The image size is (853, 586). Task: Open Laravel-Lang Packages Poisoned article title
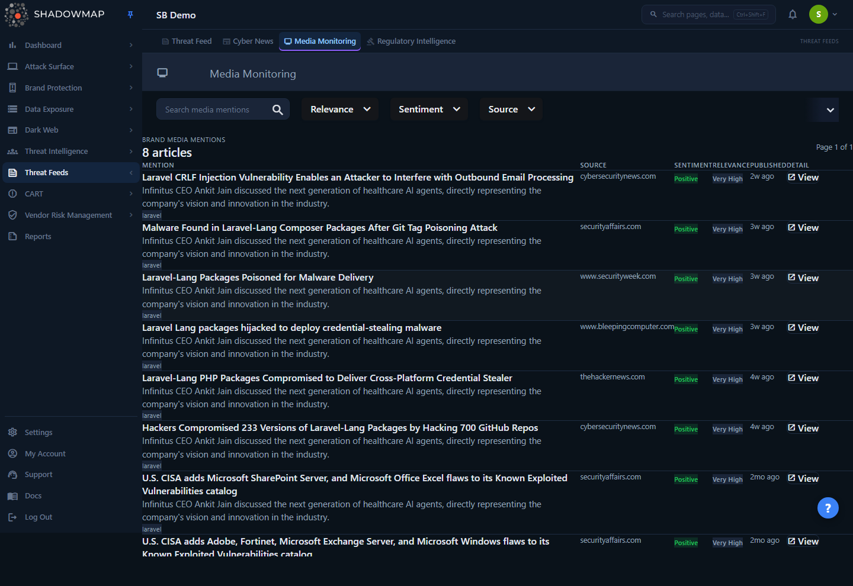click(x=258, y=278)
